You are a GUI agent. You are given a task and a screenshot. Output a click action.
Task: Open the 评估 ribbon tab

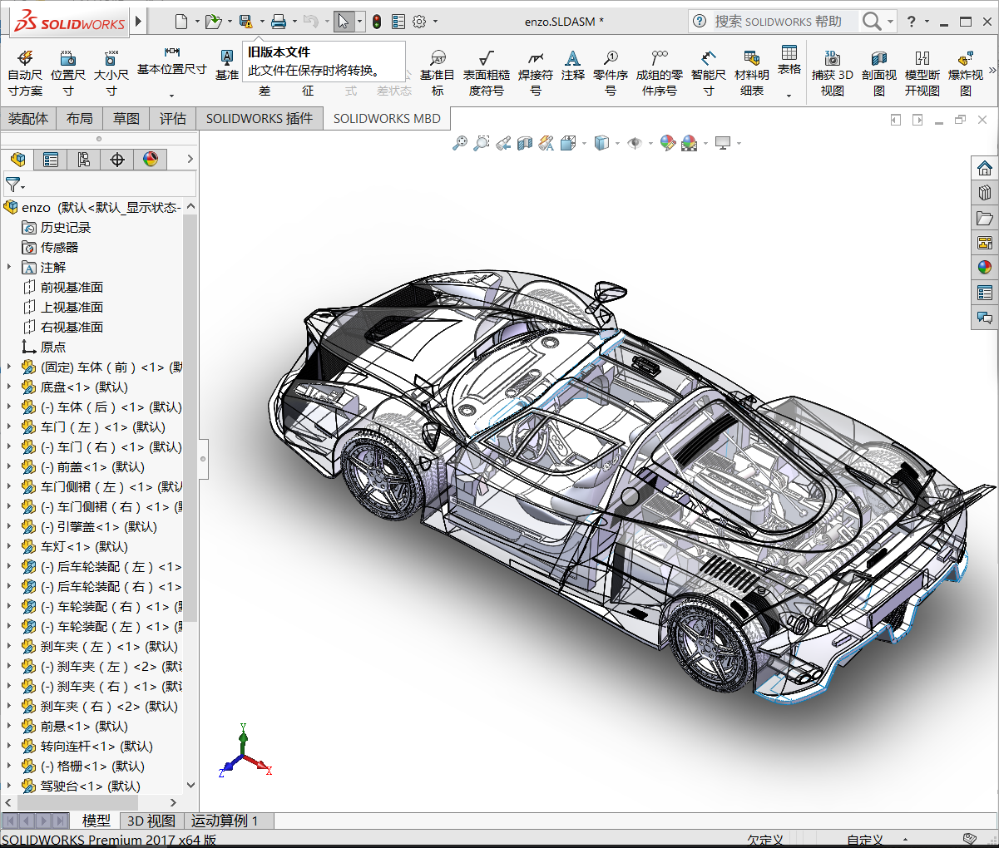coord(173,119)
